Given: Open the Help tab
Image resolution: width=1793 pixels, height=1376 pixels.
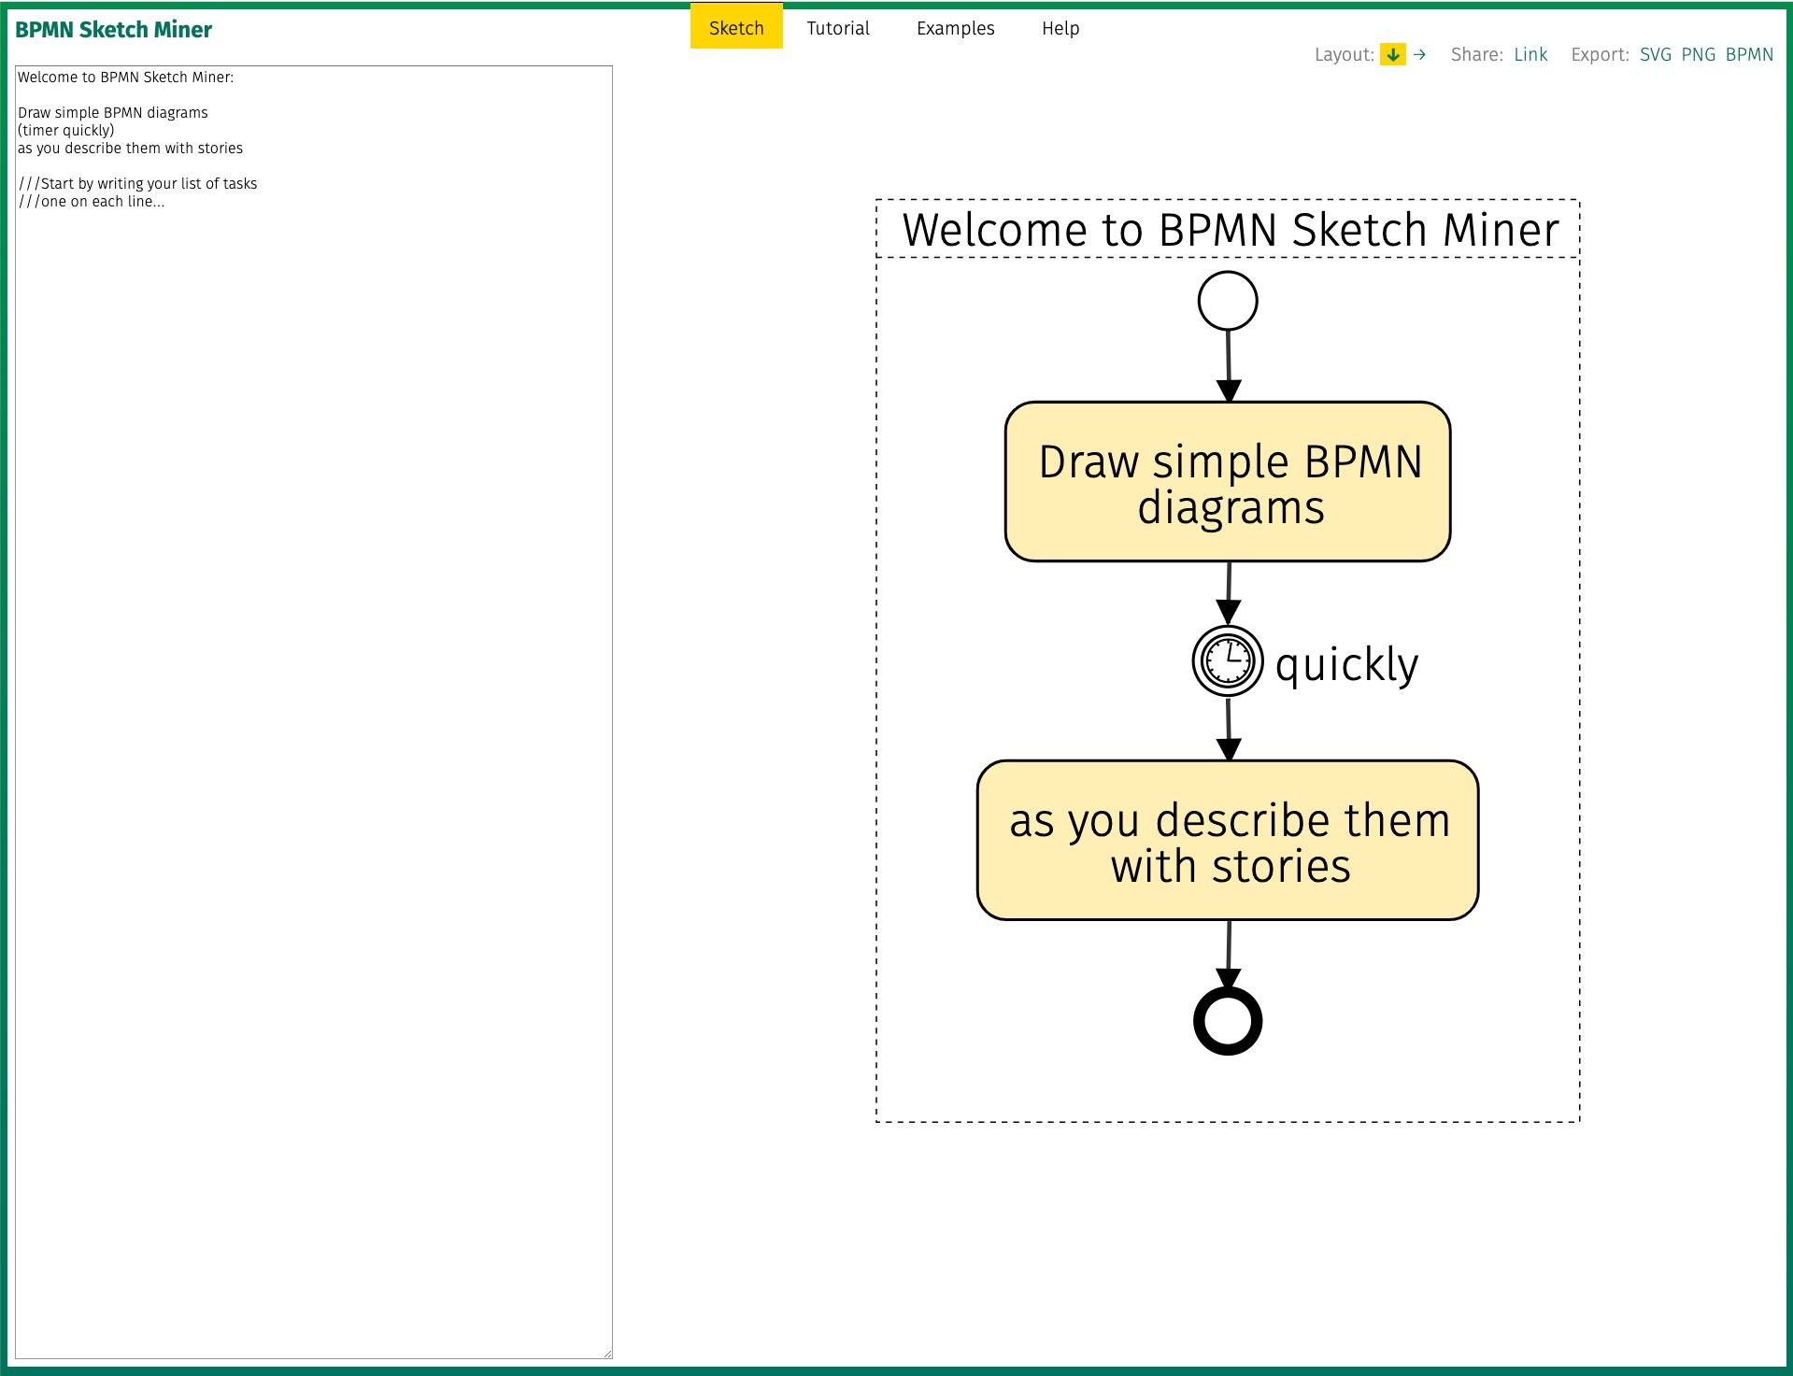Looking at the screenshot, I should (1060, 28).
